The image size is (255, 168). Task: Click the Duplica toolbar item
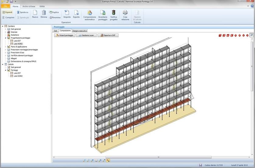54,12
